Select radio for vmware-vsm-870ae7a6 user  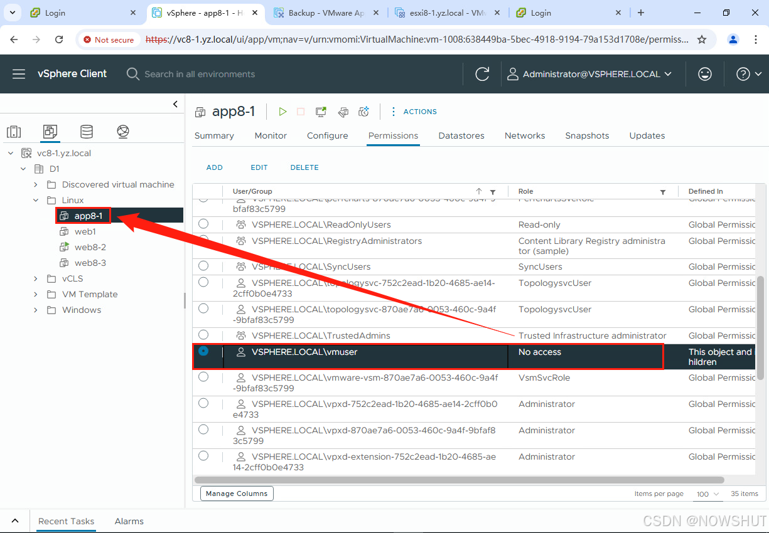click(203, 377)
